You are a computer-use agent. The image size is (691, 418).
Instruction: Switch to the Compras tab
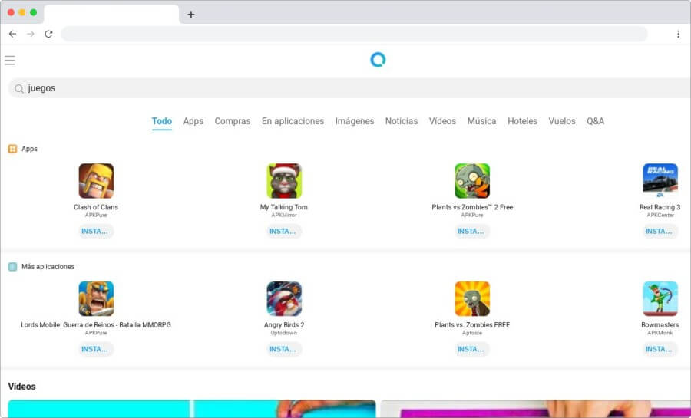pos(232,121)
